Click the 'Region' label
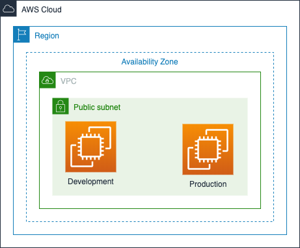Screen dimensions: 300x248 point(47,36)
